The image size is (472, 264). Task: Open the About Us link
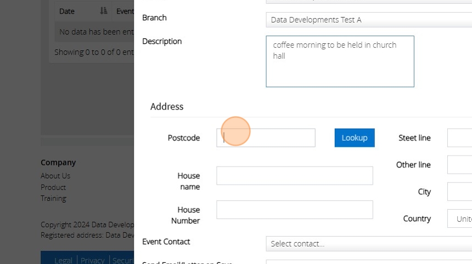(x=55, y=176)
